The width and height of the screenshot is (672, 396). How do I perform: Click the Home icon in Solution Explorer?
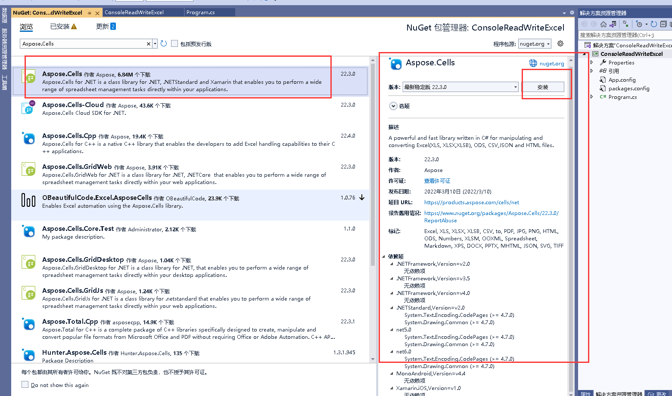pos(604,24)
